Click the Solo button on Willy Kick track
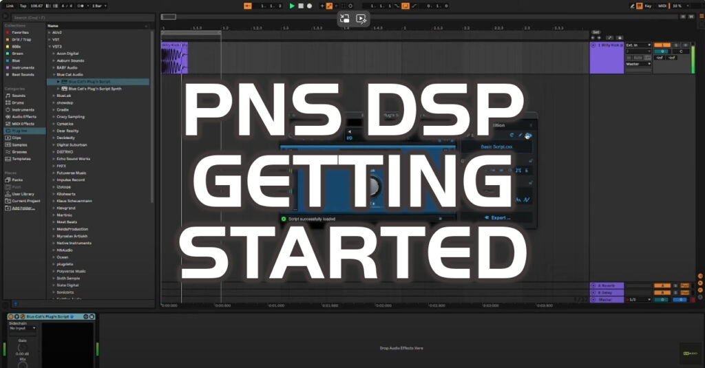Image resolution: width=705 pixels, height=368 pixels. [676, 45]
